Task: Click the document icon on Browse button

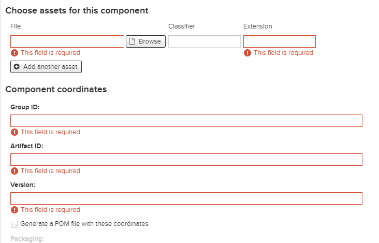Action: [132, 41]
